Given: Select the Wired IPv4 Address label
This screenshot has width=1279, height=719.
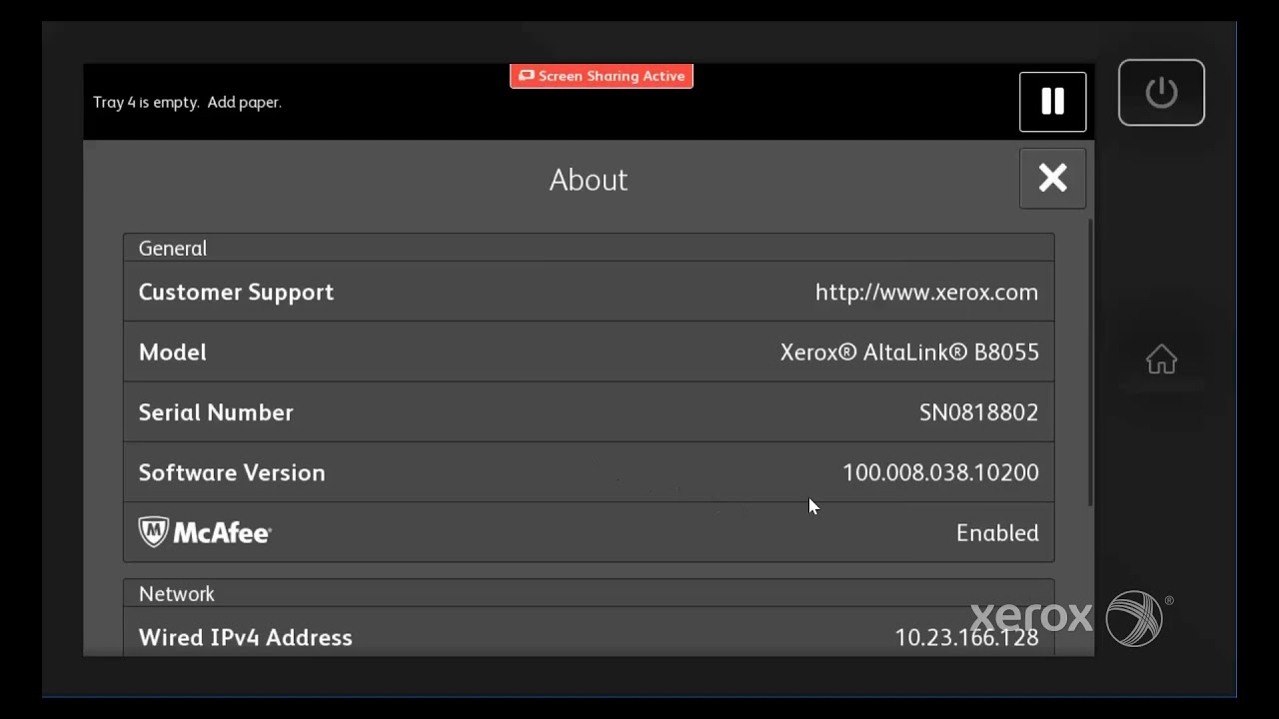Looking at the screenshot, I should click(245, 637).
